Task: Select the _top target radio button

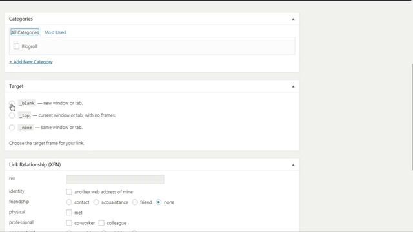Action: (x=12, y=115)
